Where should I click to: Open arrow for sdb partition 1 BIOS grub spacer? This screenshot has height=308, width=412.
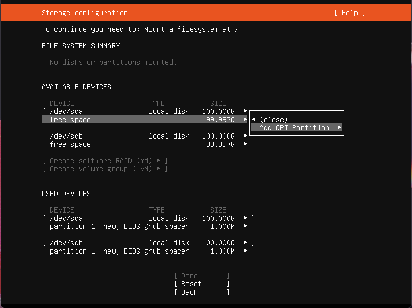pos(245,251)
